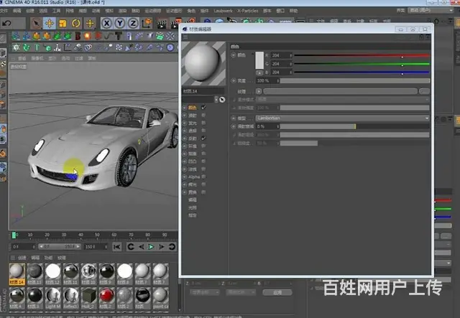Open the 摄像机 Cameras viewport menu

coord(37,58)
